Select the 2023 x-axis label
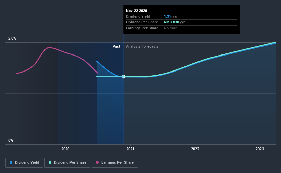 pyautogui.click(x=260, y=149)
